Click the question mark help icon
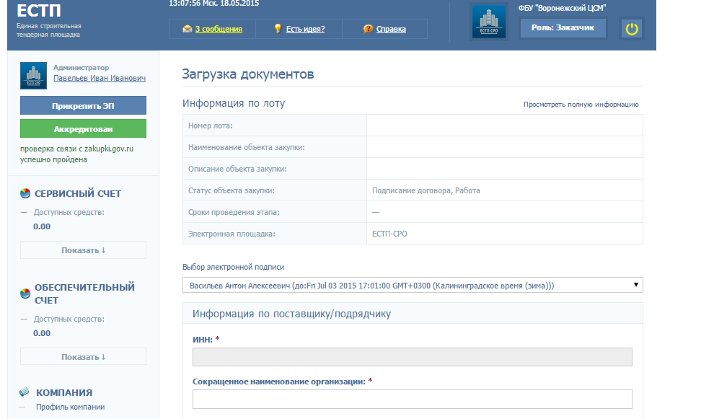Screen dimensions: 714x419 coord(368,29)
